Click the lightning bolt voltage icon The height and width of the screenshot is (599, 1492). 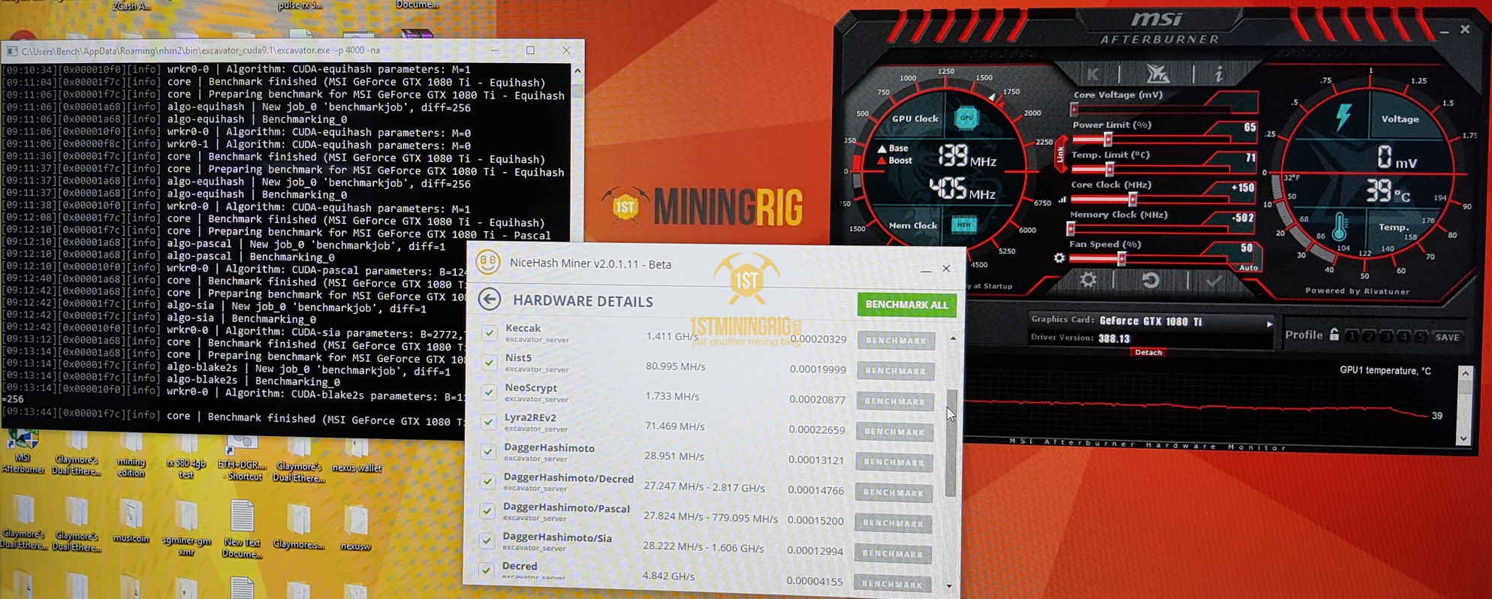point(1343,117)
